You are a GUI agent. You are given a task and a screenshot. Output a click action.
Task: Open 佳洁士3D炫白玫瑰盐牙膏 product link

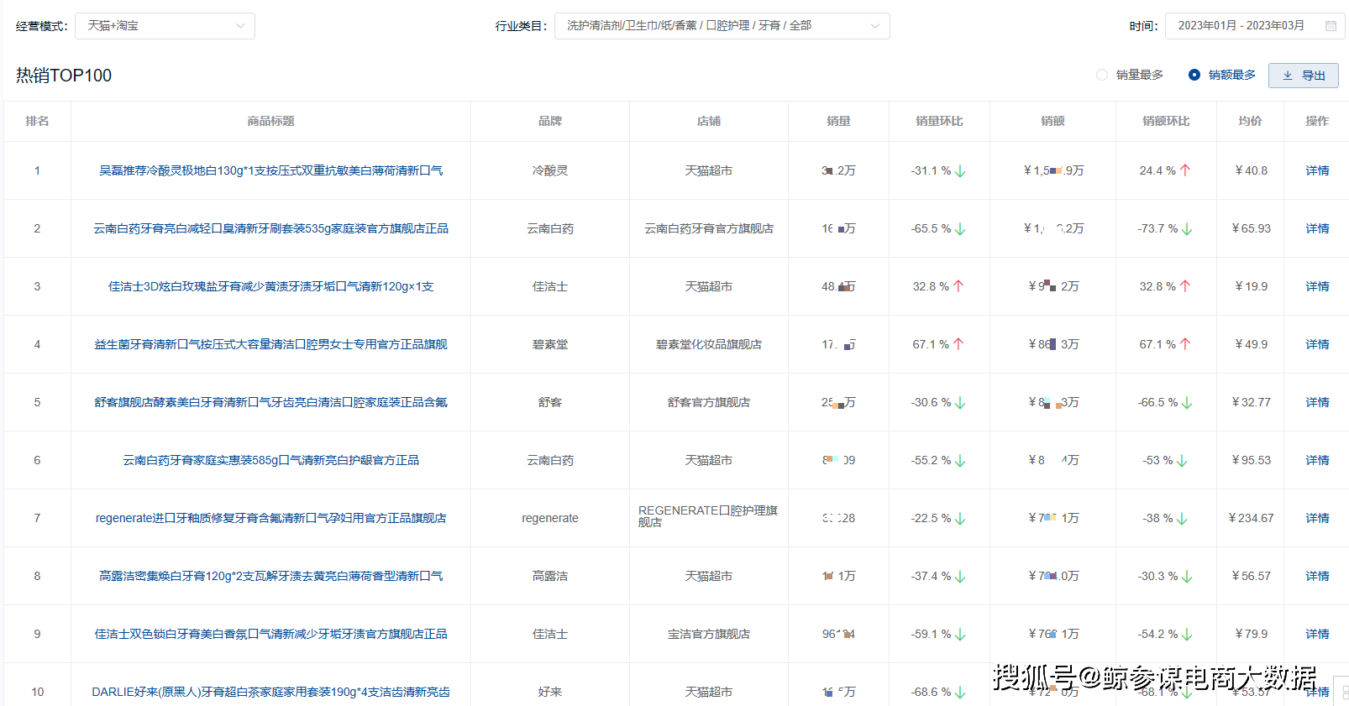coord(270,286)
